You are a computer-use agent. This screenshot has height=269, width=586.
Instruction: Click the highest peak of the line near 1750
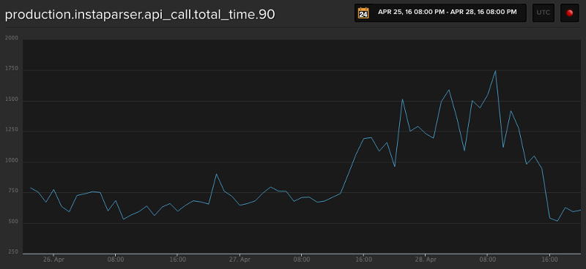point(495,71)
